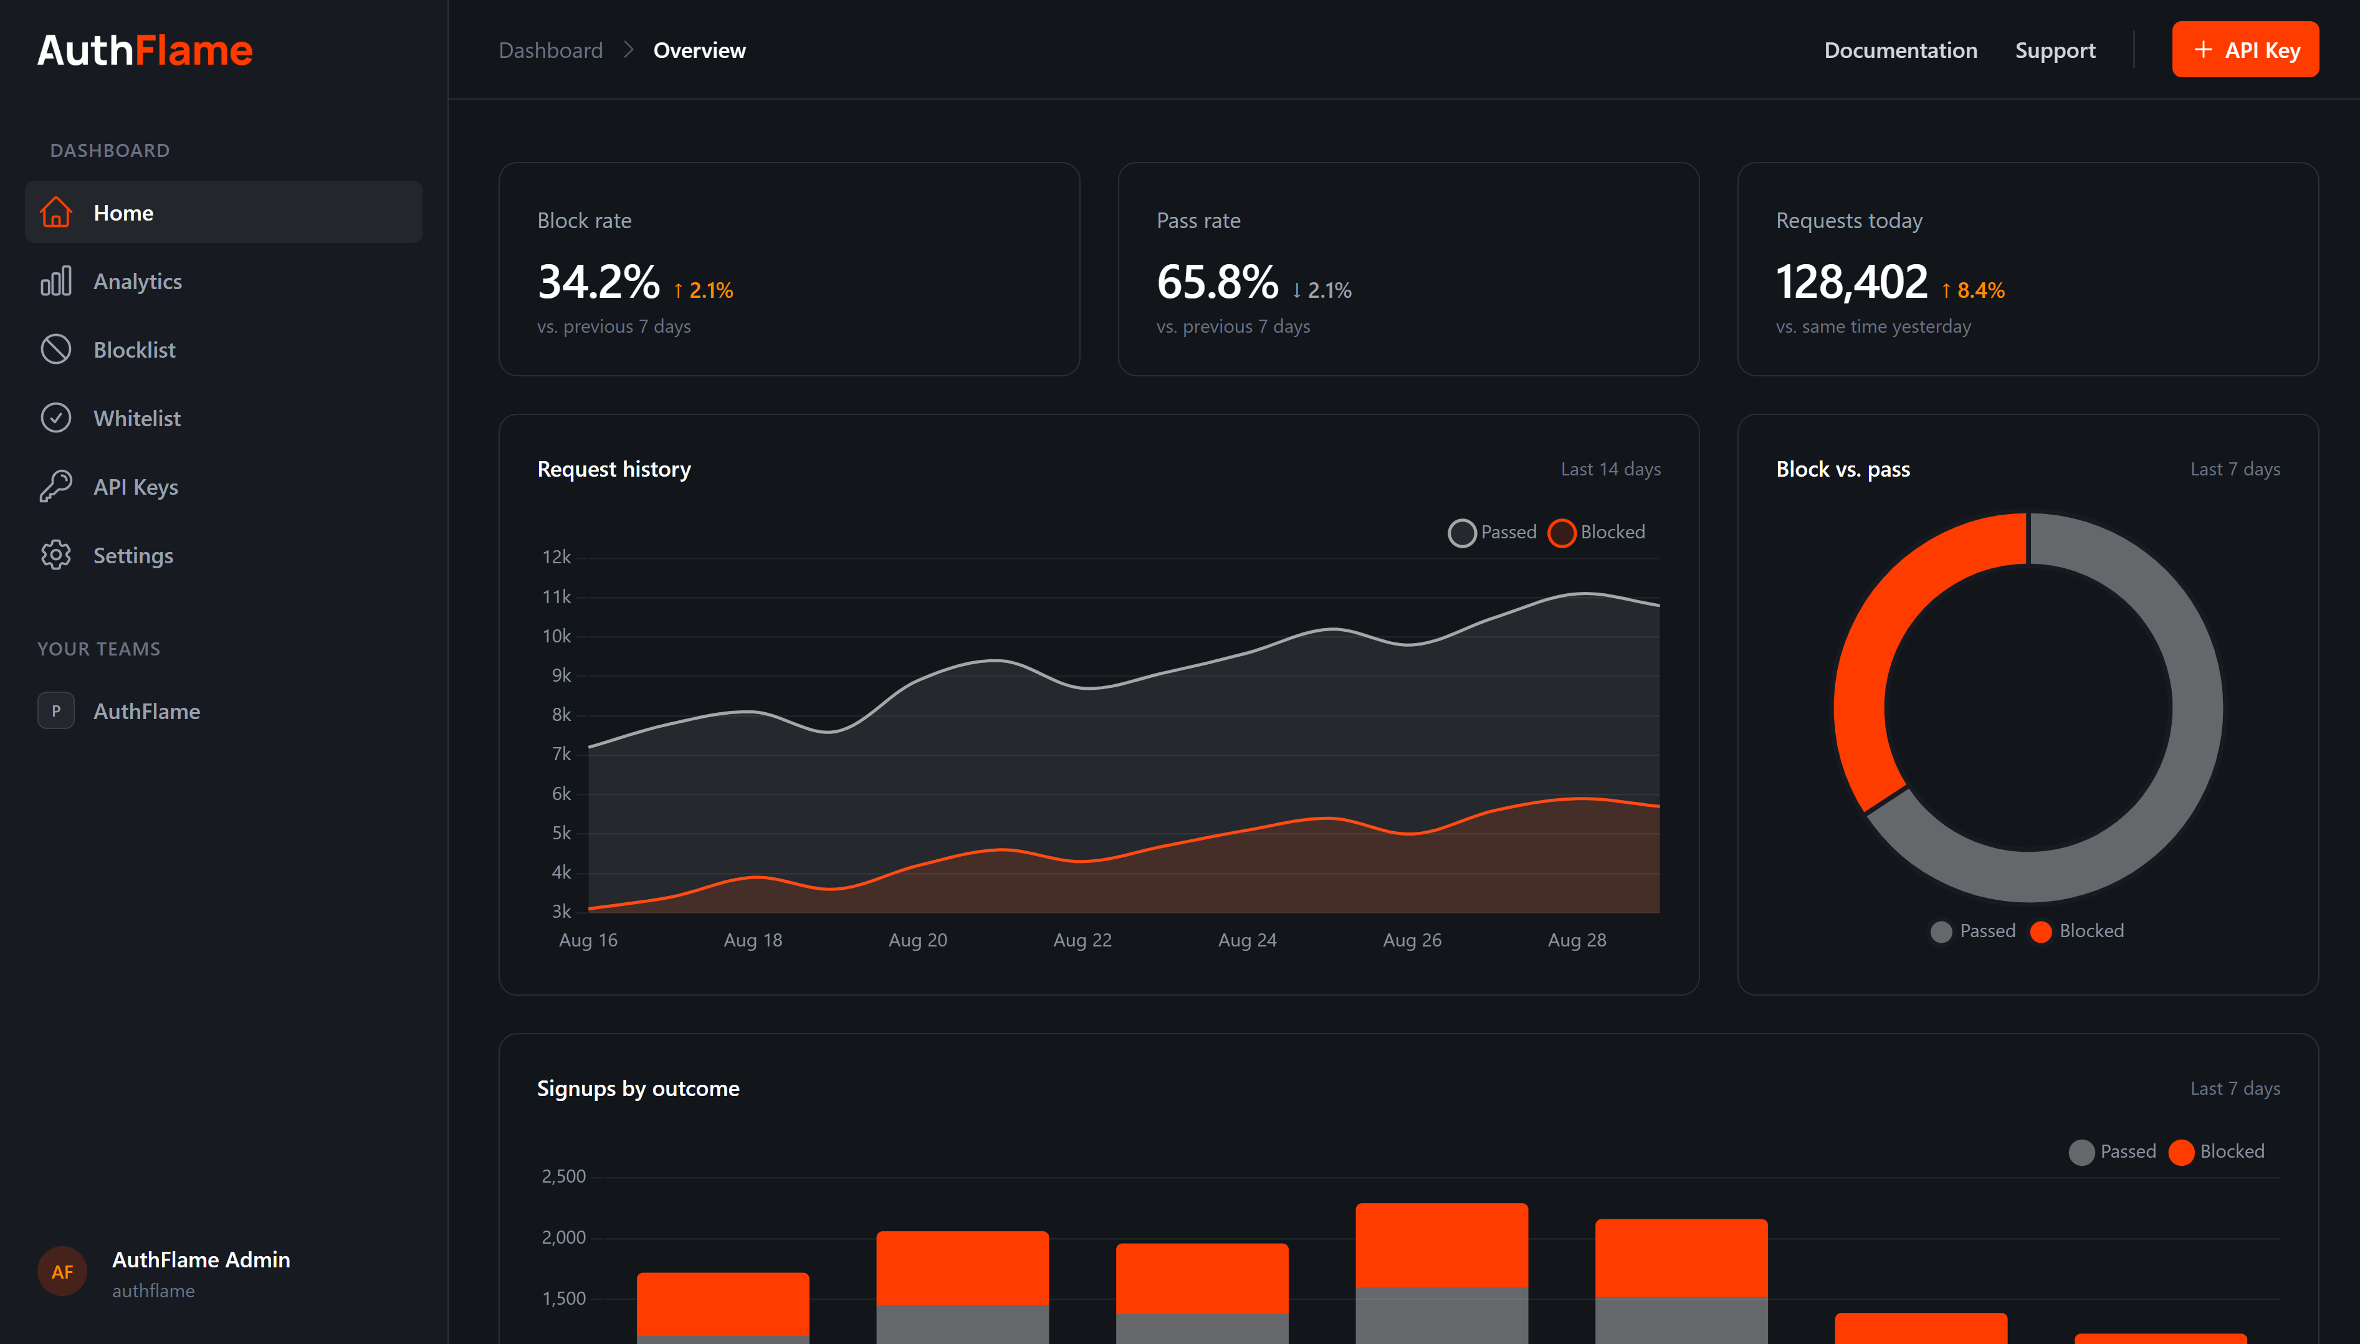Click the Pass rate 2.1% down indicator
2360x1344 pixels.
click(x=1322, y=290)
